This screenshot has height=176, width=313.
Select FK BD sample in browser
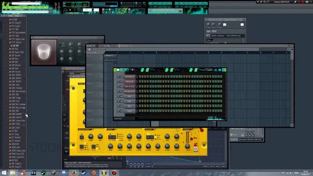point(14,20)
